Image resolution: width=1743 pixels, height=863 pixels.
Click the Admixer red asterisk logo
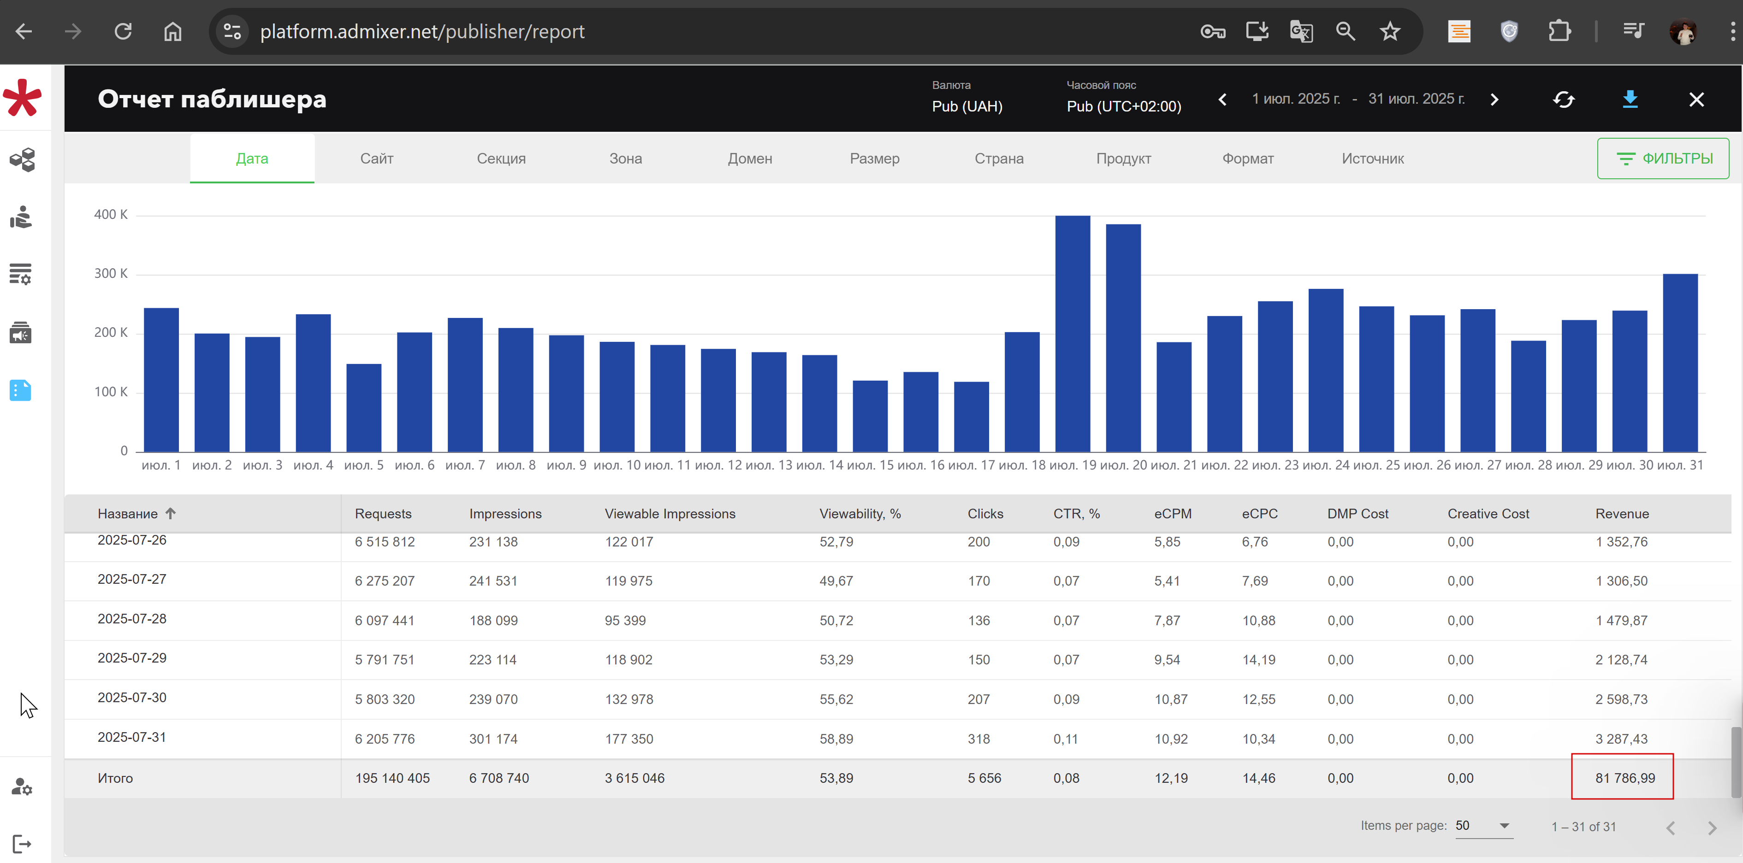[22, 97]
